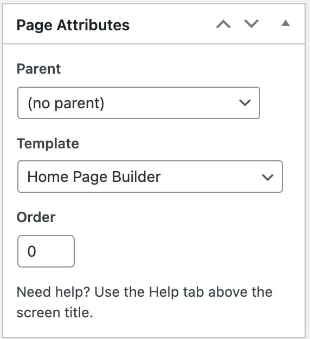Open the Parent dropdown showing (no parent)
This screenshot has height=339, width=310.
point(139,103)
